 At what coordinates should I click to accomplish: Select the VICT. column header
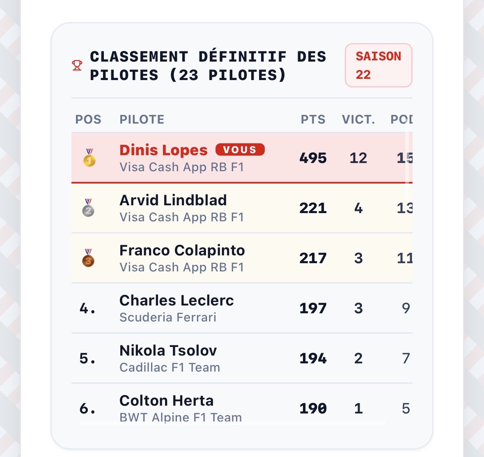[x=358, y=119]
